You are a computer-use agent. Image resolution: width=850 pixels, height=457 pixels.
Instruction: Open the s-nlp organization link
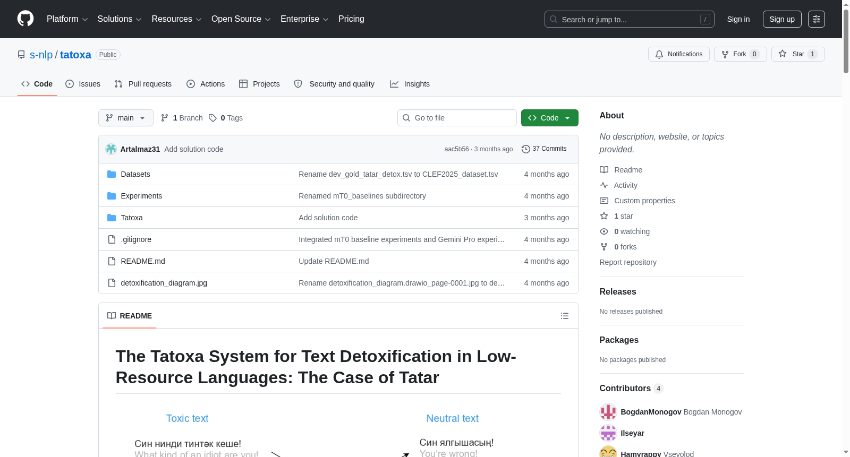(41, 55)
